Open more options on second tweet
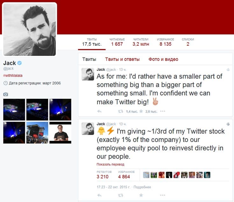 tap(163, 195)
